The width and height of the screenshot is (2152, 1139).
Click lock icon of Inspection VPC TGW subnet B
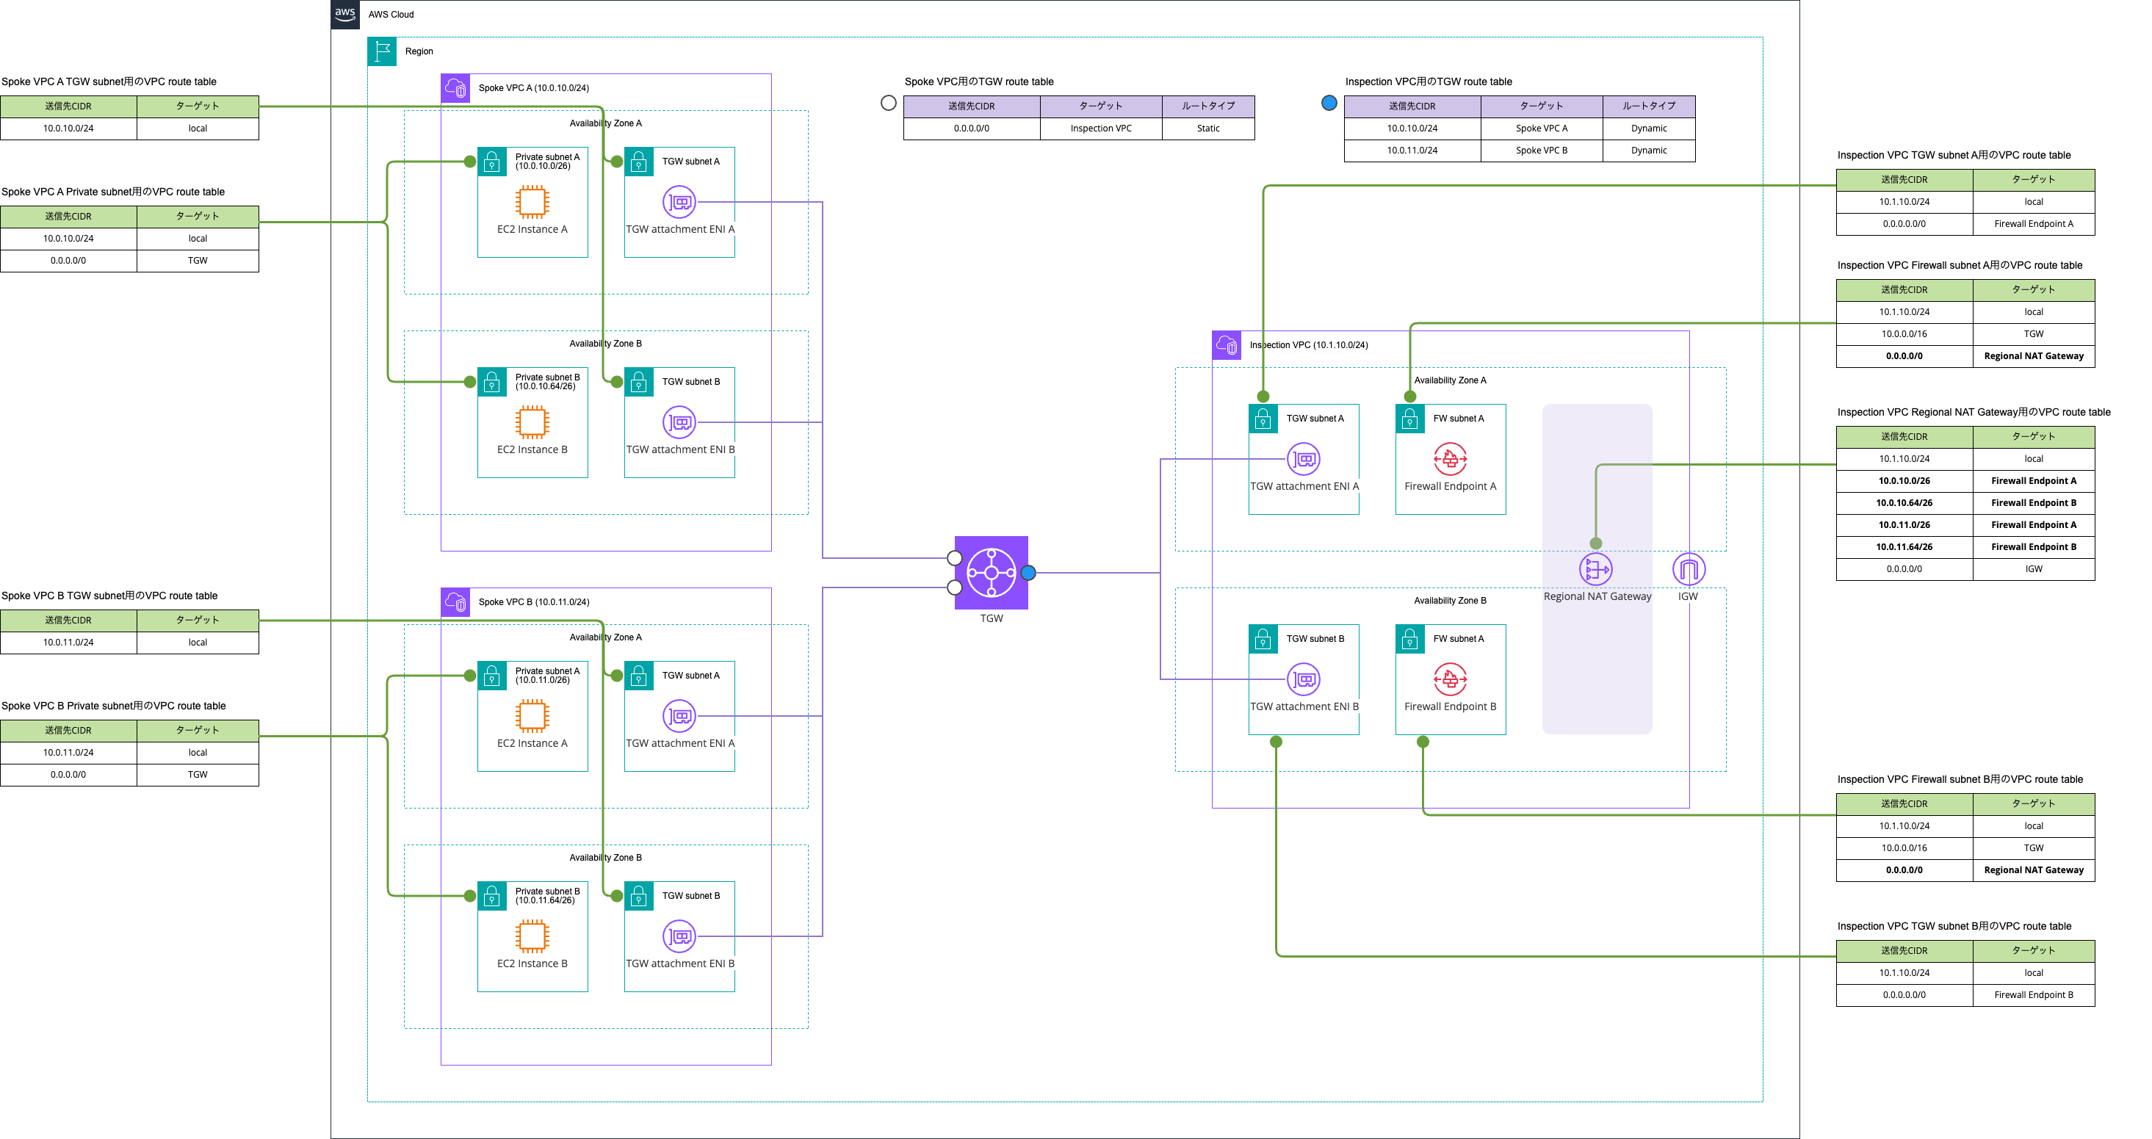point(1263,640)
